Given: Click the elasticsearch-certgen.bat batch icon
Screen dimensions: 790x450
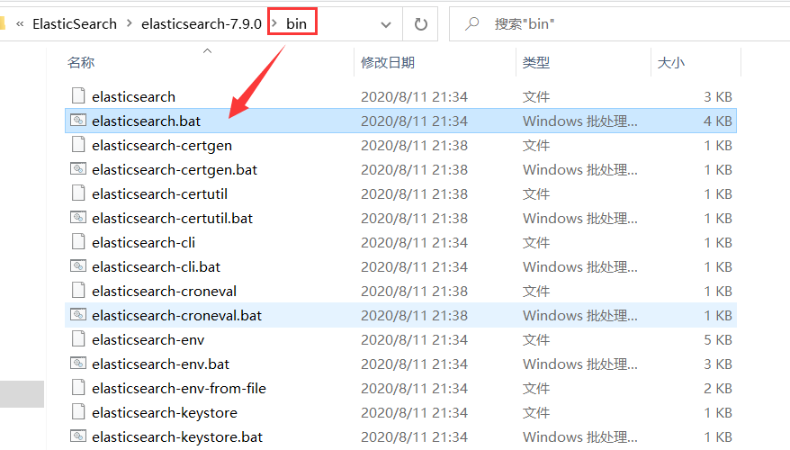Looking at the screenshot, I should (78, 169).
